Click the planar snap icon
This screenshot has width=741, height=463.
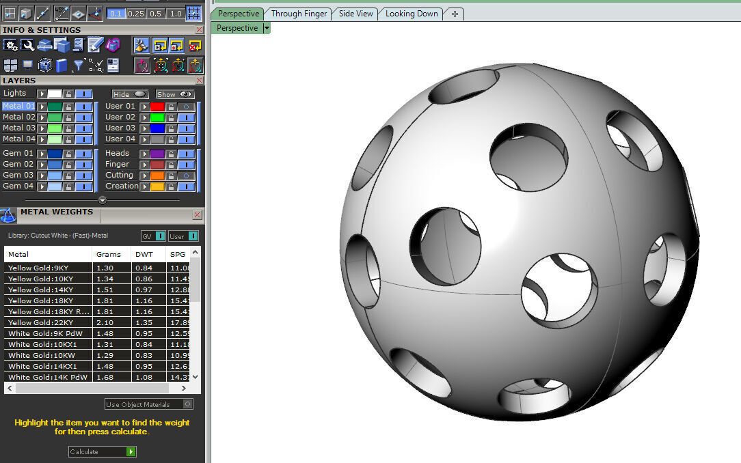[x=78, y=13]
